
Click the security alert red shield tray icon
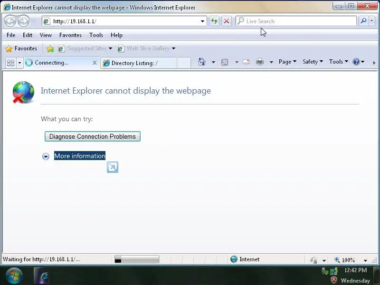pyautogui.click(x=334, y=280)
